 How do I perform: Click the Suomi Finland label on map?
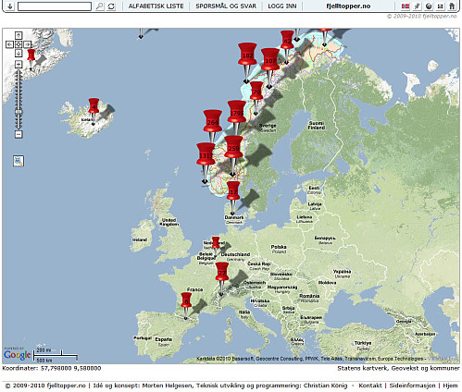[x=317, y=125]
